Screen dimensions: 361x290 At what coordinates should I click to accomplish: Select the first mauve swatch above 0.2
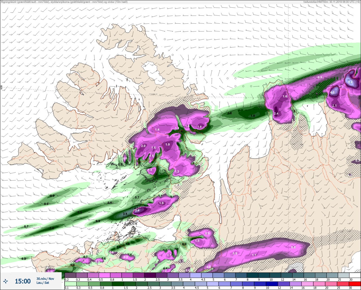(70, 275)
